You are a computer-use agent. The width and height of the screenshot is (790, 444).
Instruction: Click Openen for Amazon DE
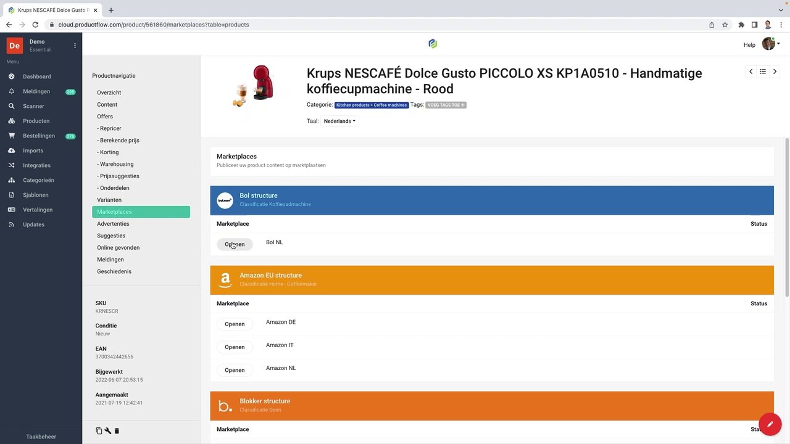235,324
